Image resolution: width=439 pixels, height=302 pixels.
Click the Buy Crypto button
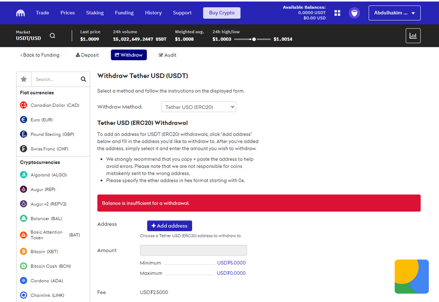222,13
